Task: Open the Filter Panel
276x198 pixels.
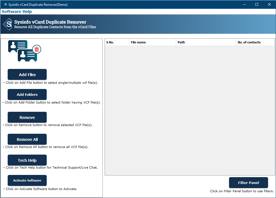Action: (x=248, y=183)
